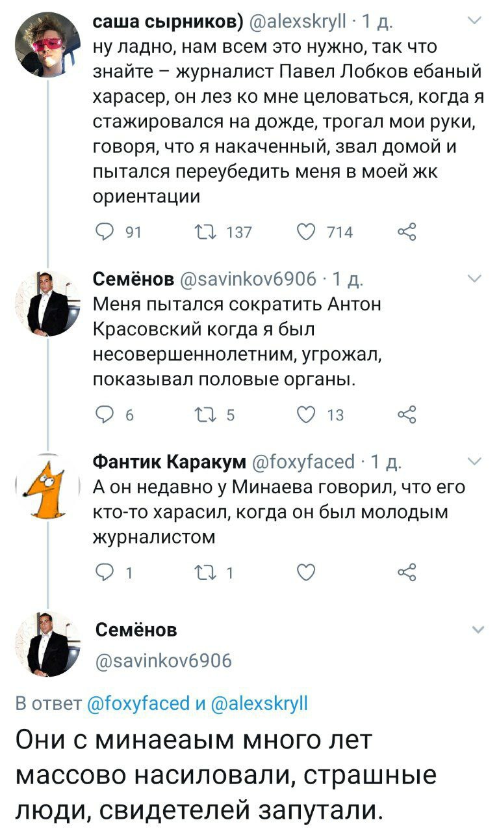The width and height of the screenshot is (499, 833).
Task: Open @alexskryll link in reply line
Action: point(259,704)
